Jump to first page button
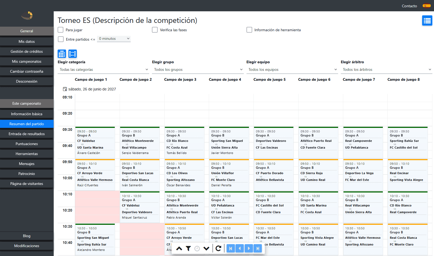The image size is (434, 256). (x=231, y=248)
